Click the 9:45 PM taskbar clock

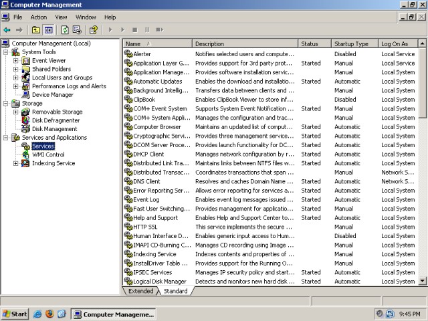(x=410, y=314)
